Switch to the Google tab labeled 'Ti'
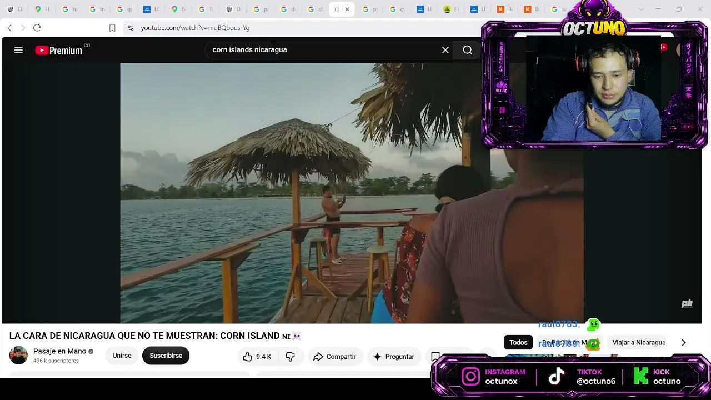The width and height of the screenshot is (711, 400). pos(206,9)
